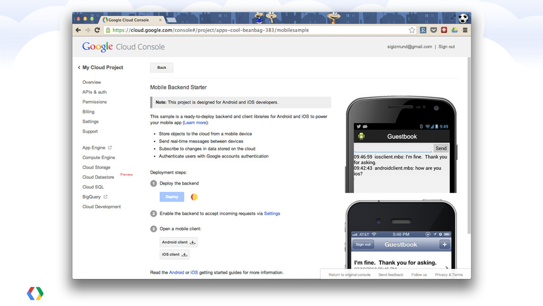Click Follow us in footer
The image size is (543, 306).
[x=419, y=275]
